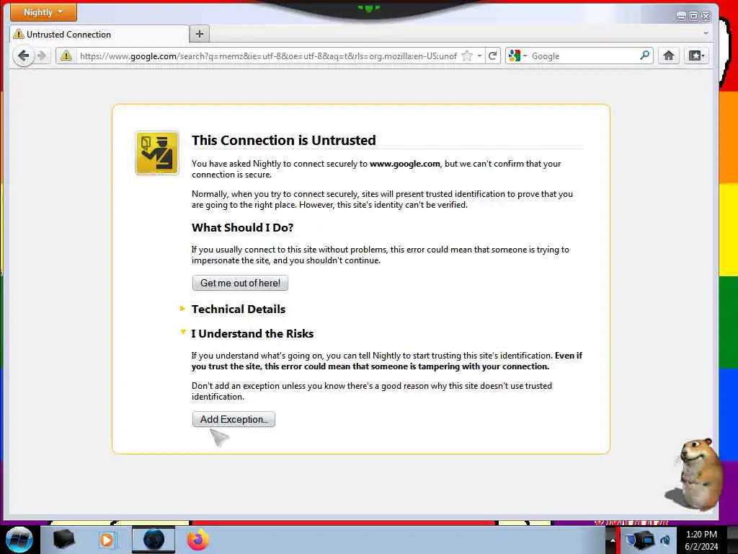Bookmark this page with the star icon
The width and height of the screenshot is (738, 554).
pyautogui.click(x=467, y=56)
